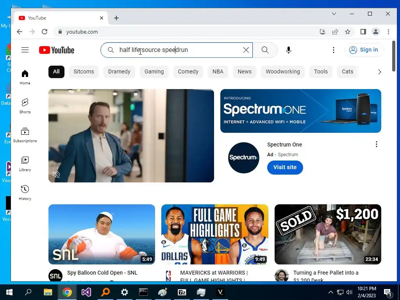This screenshot has width=400, height=300.
Task: Unmute the Spectrum ad video
Action: (x=56, y=175)
